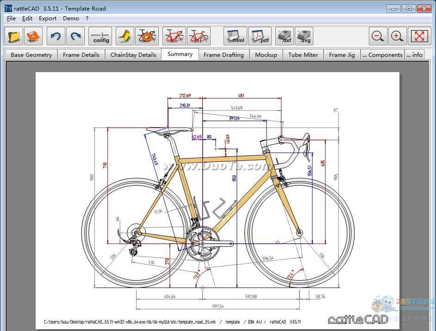Zoom in with the magnifier plus
Viewport: 436px width, 331px height.
point(397,36)
